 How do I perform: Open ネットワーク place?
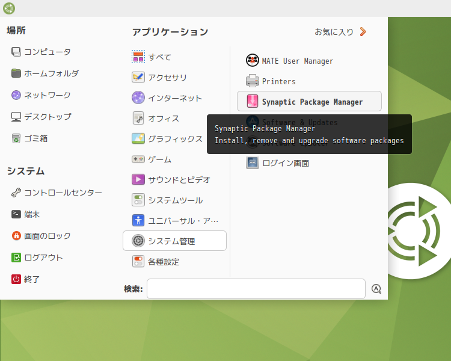(41, 95)
